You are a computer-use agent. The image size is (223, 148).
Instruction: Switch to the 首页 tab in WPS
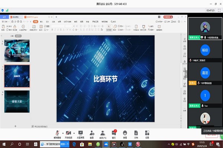click(5, 17)
